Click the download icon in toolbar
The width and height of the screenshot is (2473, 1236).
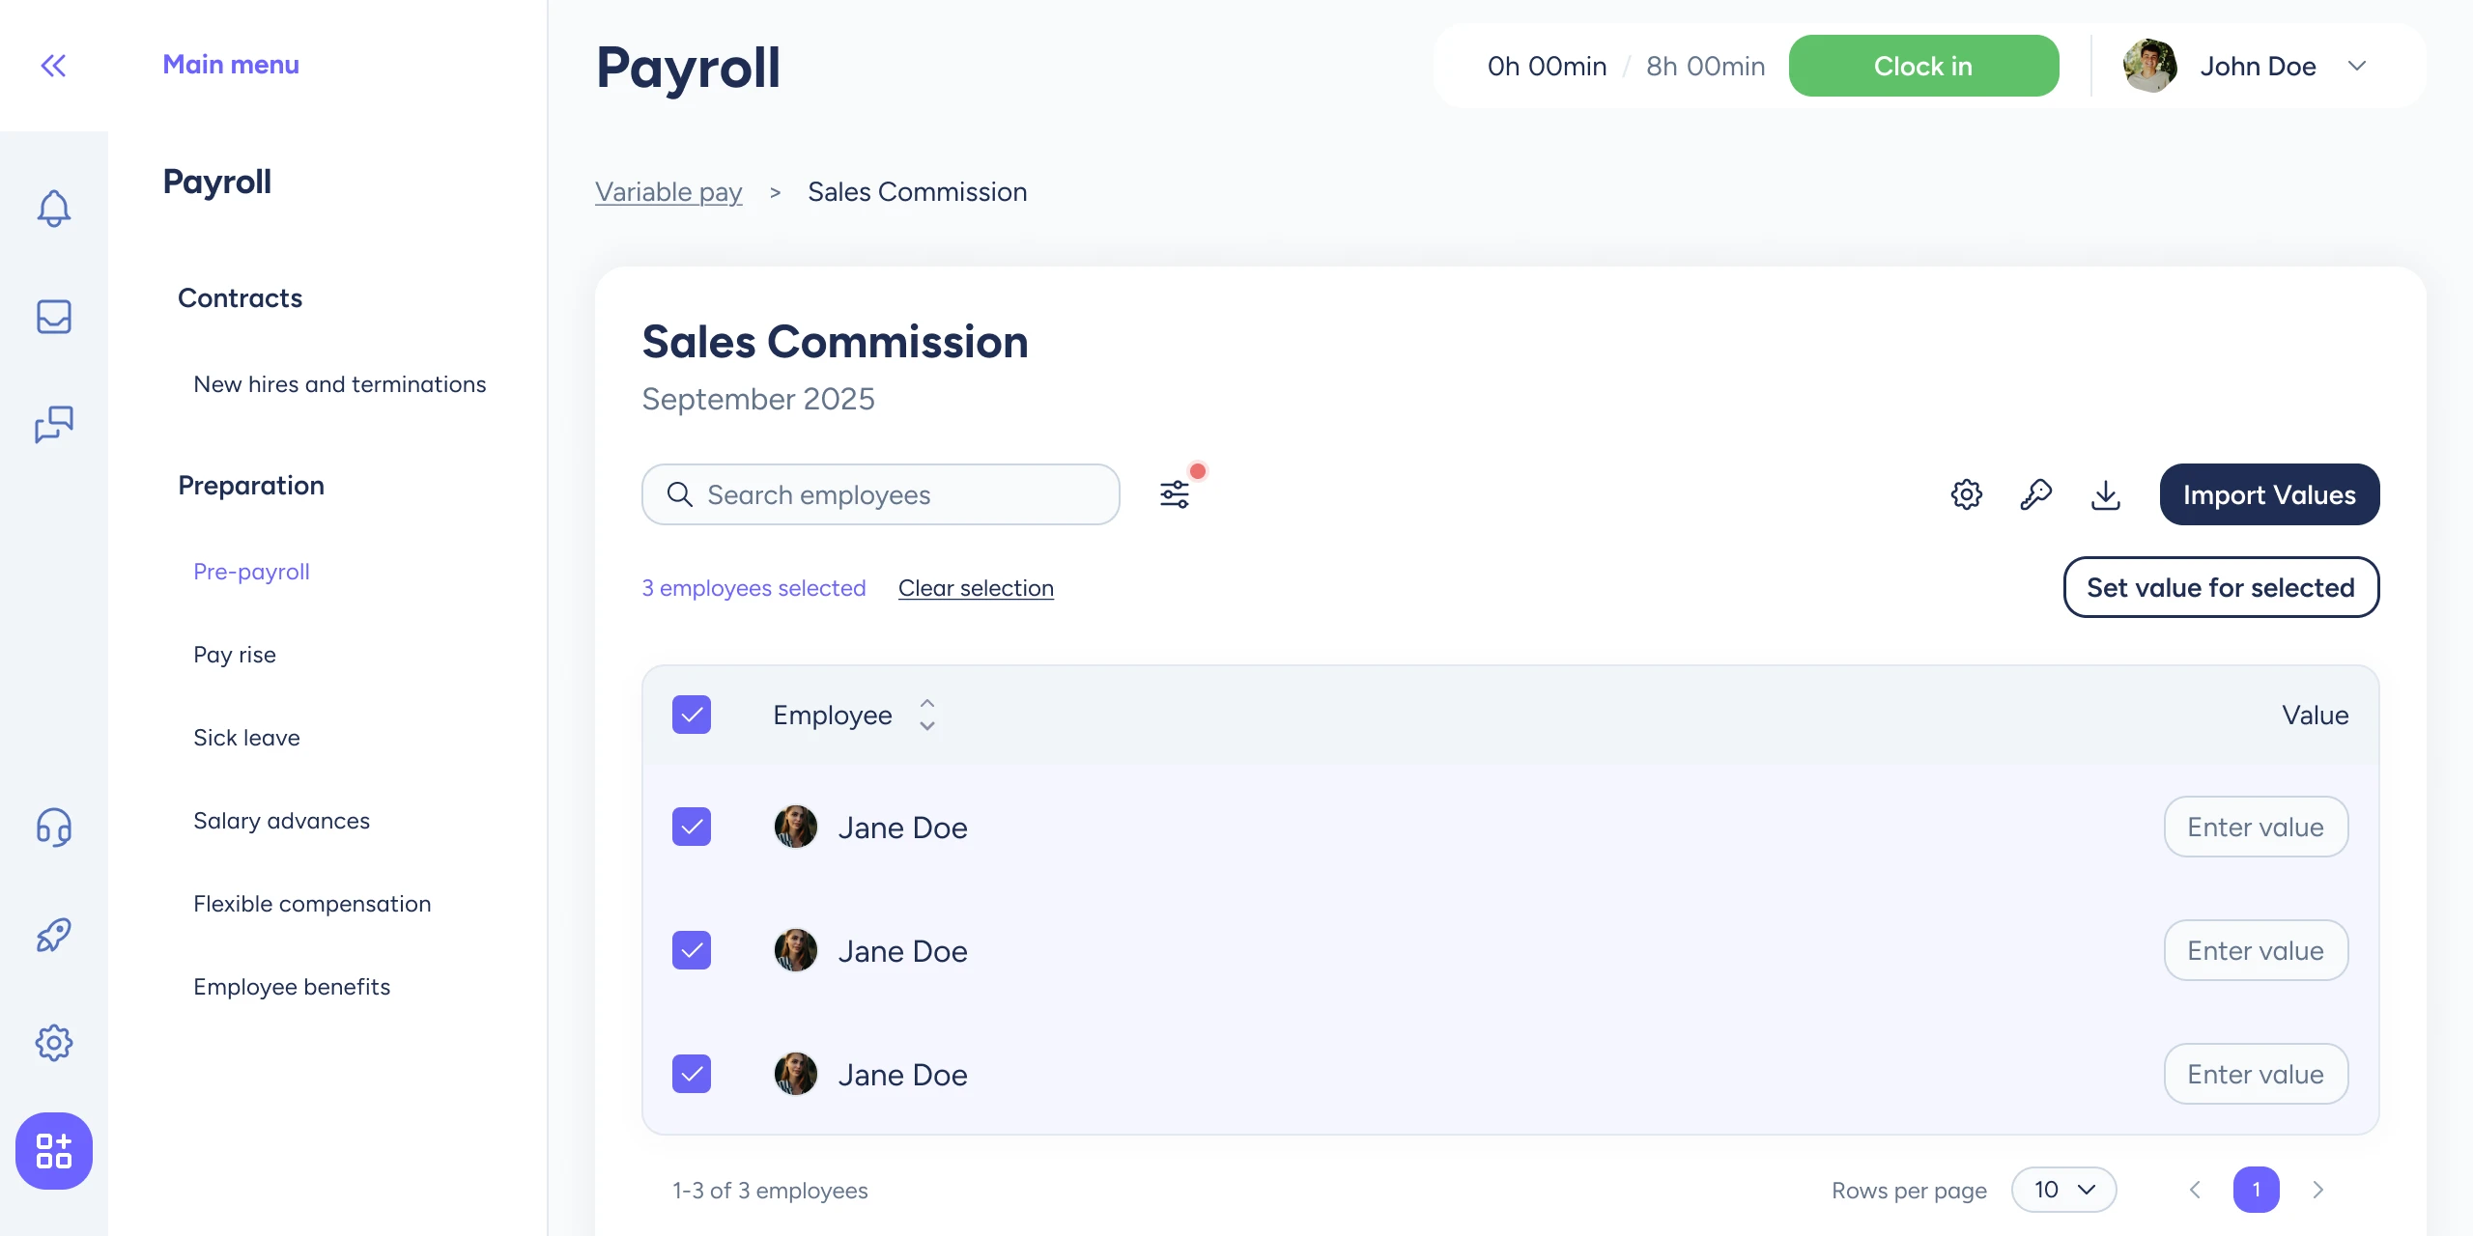click(x=2105, y=494)
